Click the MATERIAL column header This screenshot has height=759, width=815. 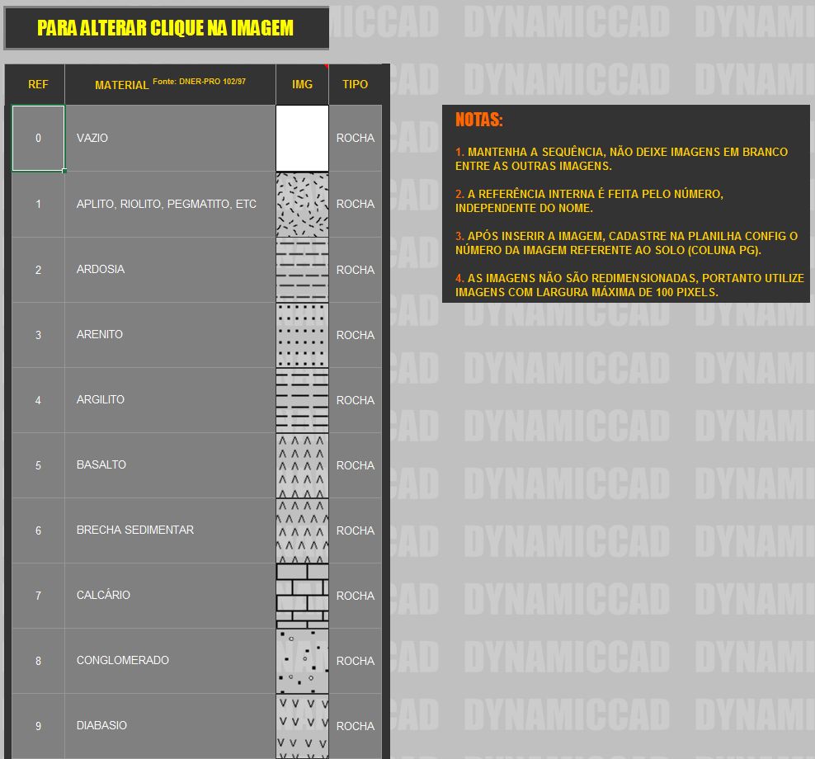170,84
